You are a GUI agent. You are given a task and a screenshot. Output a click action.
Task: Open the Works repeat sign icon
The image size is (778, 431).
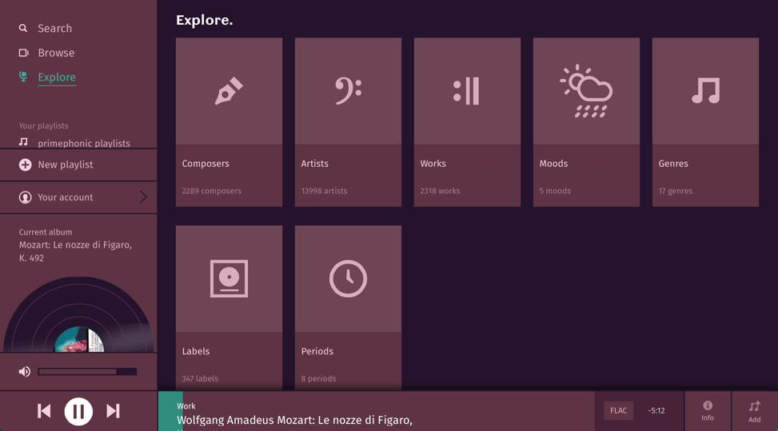(466, 91)
